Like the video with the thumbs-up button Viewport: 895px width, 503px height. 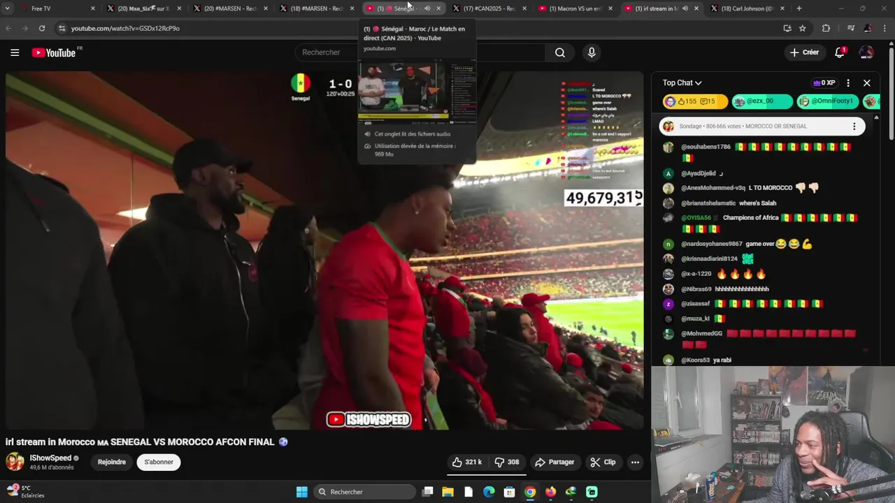click(467, 462)
